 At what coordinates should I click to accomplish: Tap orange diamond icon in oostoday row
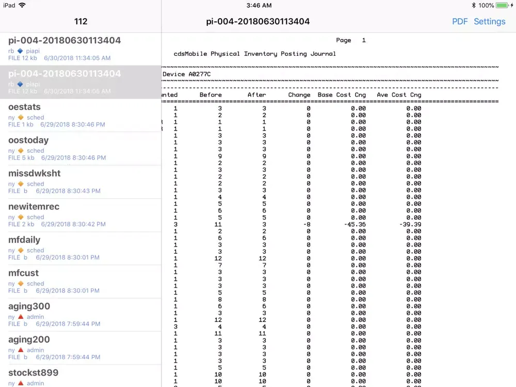pos(21,150)
